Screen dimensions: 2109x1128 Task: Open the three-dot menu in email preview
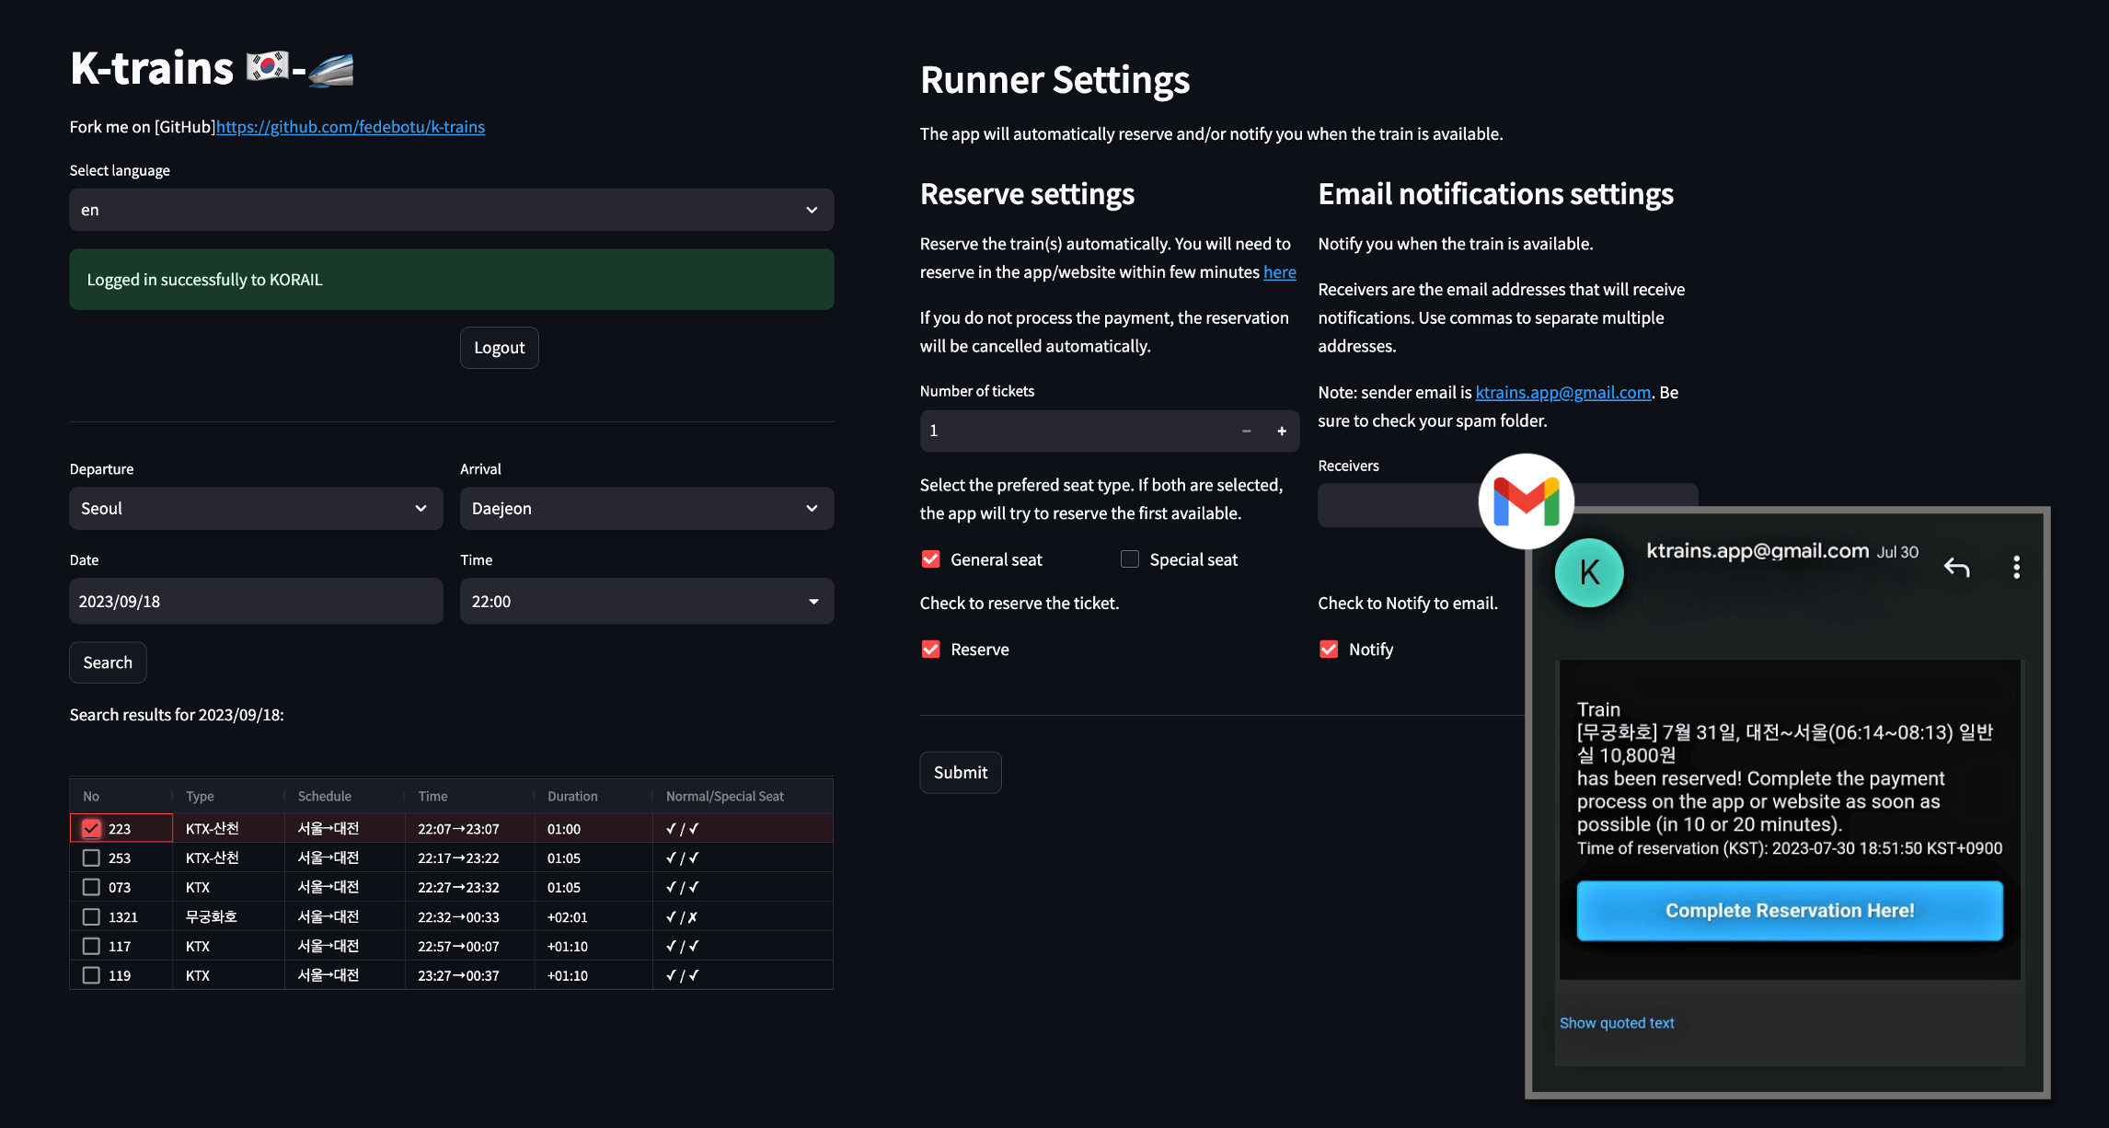2016,567
